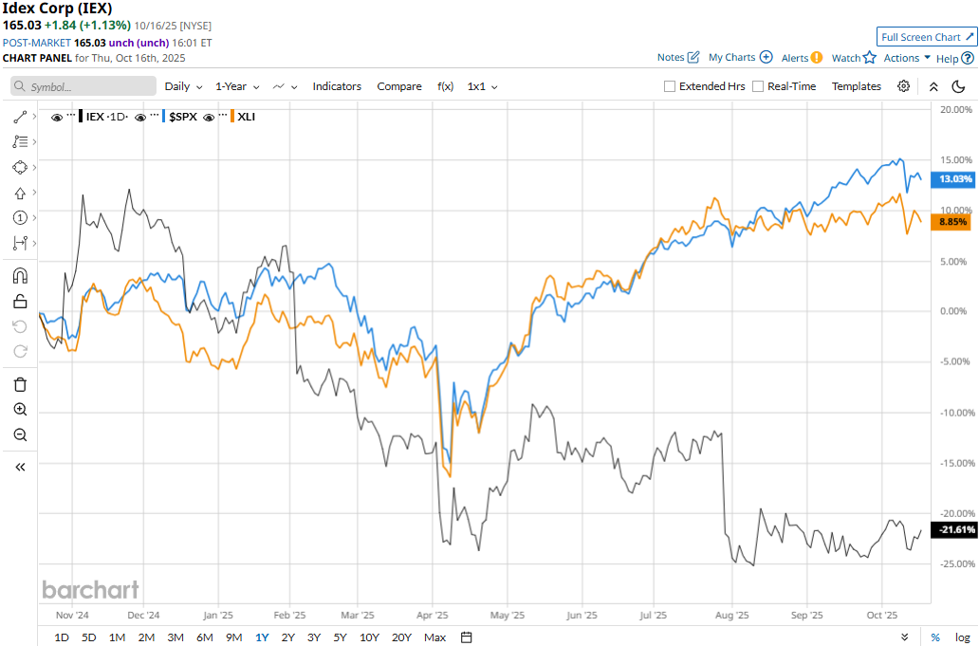Click the IEX -21.61% value label
The width and height of the screenshot is (979, 646).
952,530
